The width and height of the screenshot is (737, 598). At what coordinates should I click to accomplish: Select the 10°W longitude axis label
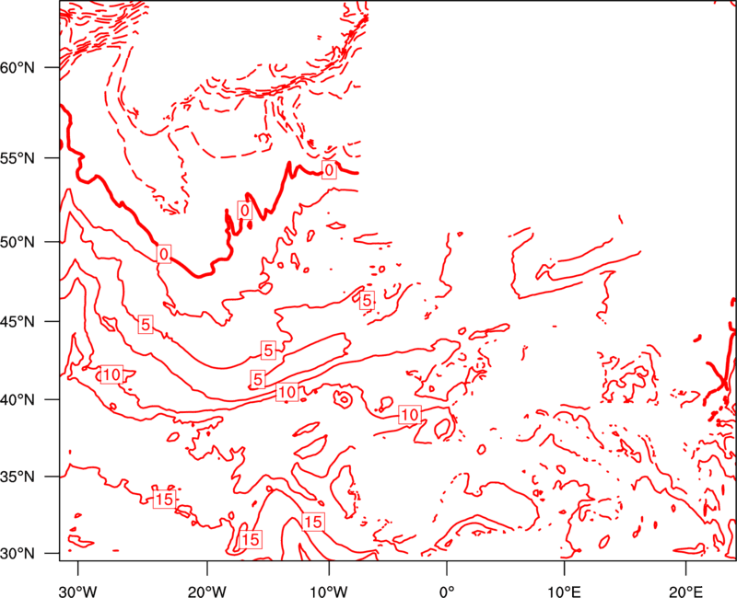329,592
